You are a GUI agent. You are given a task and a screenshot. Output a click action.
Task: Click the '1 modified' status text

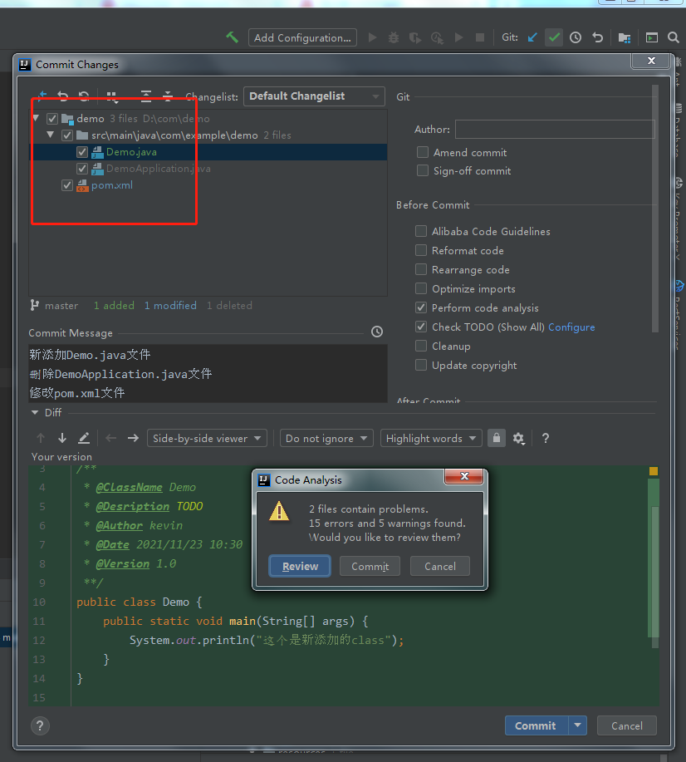coord(170,305)
